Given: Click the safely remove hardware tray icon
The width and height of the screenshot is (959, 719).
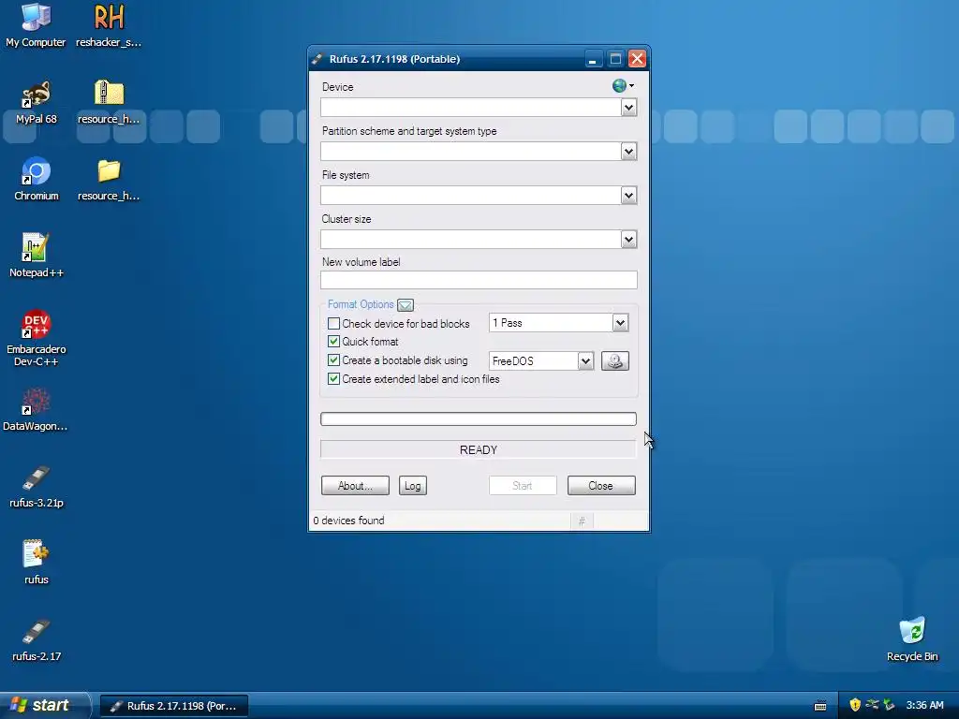Looking at the screenshot, I should click(889, 705).
